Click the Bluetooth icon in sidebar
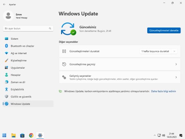185x139 pixels. click(6, 46)
